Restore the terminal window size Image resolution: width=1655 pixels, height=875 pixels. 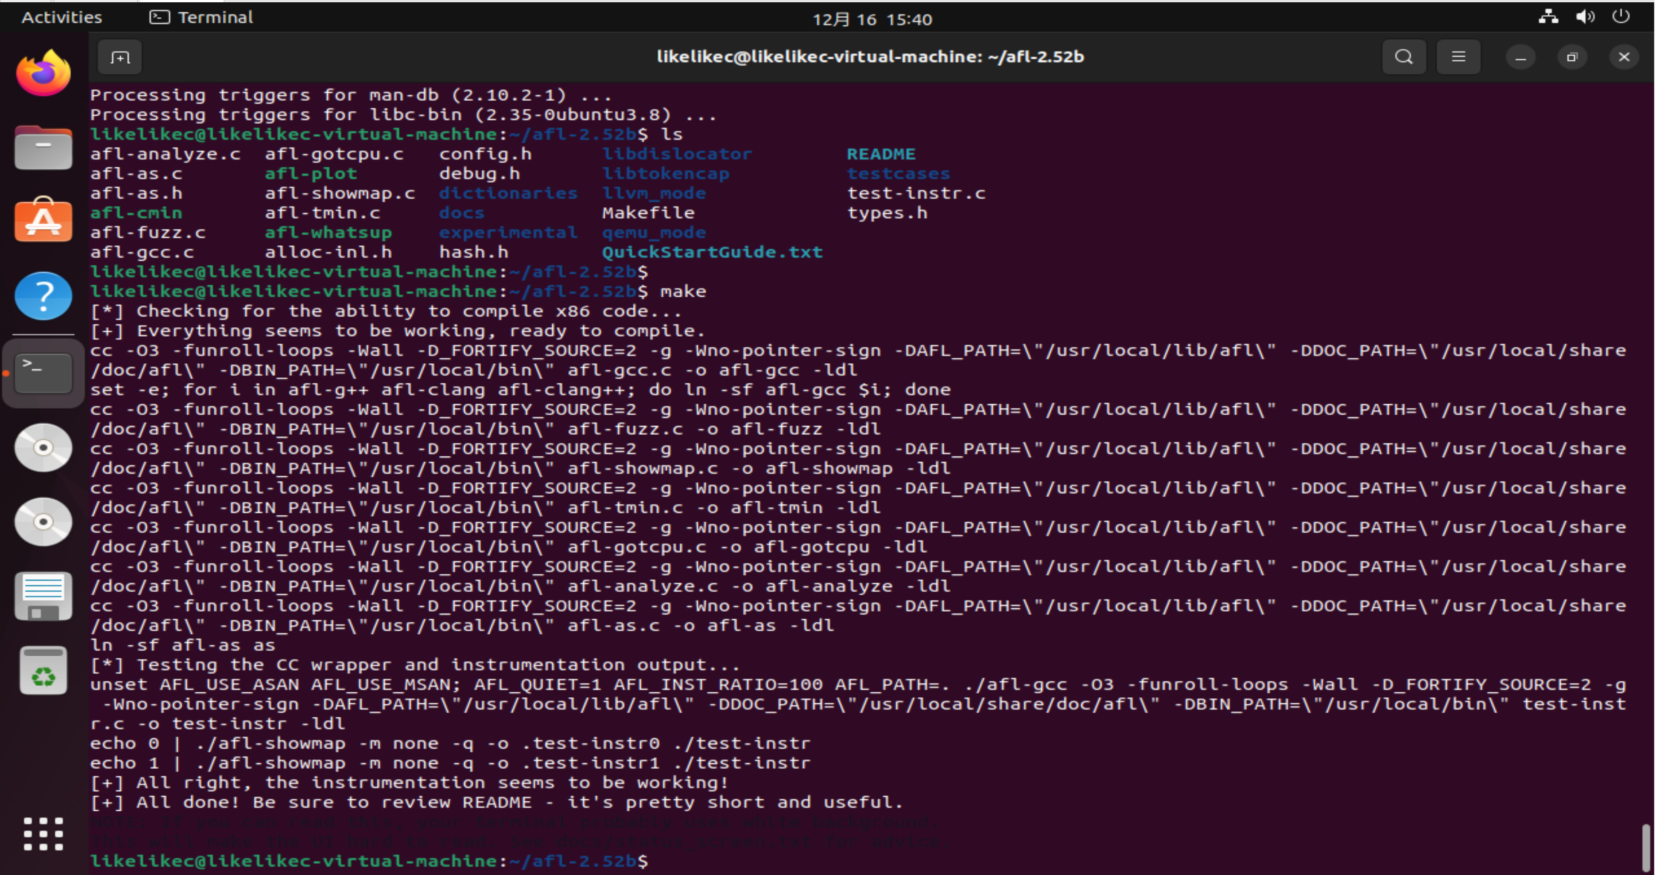[1572, 57]
